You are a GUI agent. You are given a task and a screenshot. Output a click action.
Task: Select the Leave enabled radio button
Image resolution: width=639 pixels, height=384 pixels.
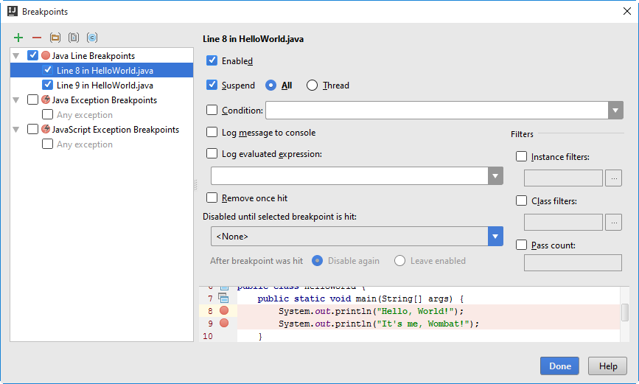399,261
